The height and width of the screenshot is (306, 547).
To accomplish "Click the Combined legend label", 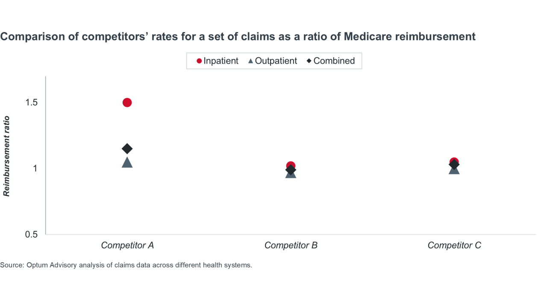I will (334, 61).
